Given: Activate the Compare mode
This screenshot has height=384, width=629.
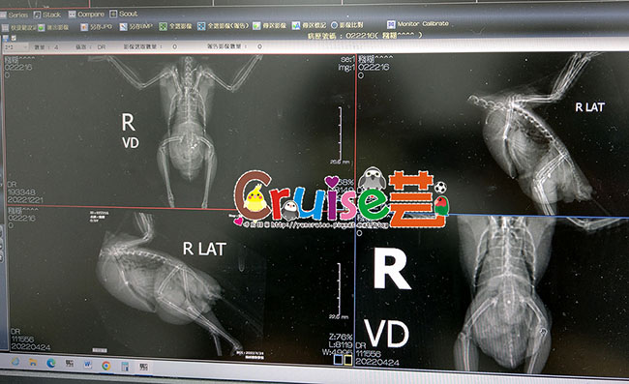Looking at the screenshot, I should (x=86, y=15).
